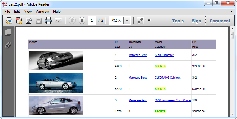
Task: Click the CLK55 AMG Cabriolet link
Action: point(168,77)
